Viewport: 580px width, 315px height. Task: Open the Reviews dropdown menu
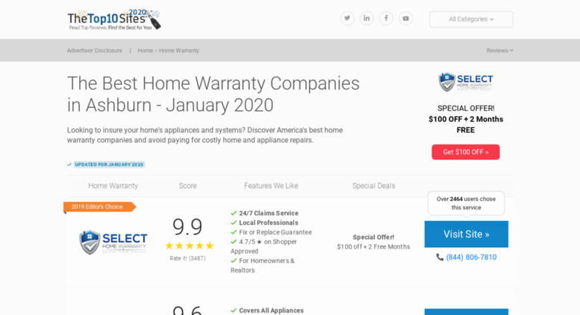point(499,51)
